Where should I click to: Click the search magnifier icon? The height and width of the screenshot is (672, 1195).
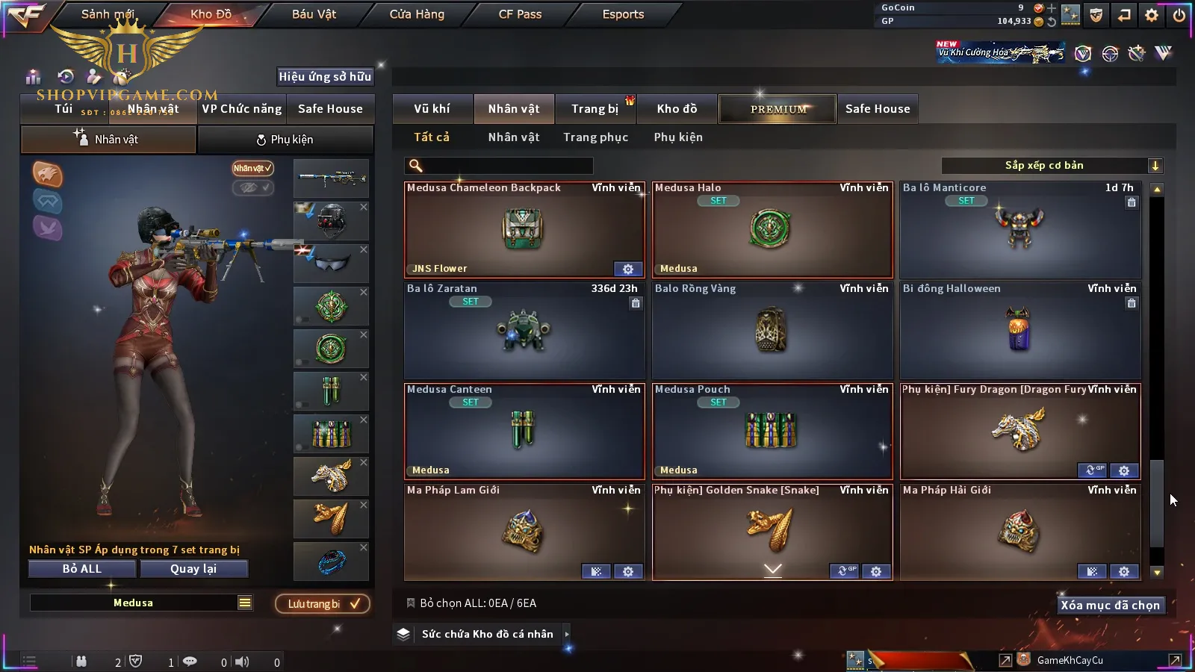tap(416, 166)
